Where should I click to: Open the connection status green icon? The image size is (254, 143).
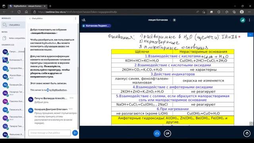pyautogui.click(x=242, y=20)
